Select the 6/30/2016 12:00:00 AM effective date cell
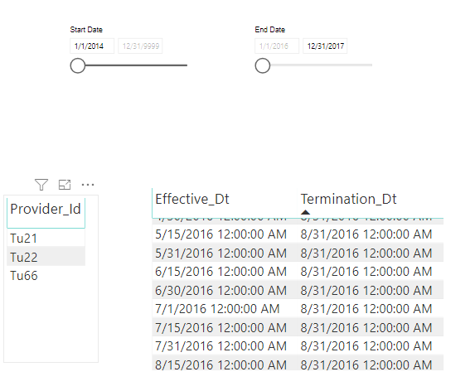The image size is (470, 391). coord(221,290)
